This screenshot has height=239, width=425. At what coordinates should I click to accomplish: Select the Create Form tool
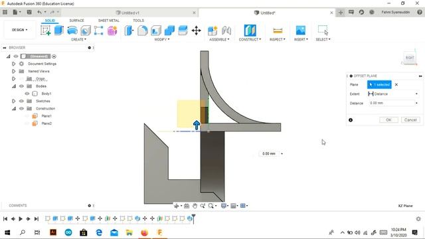click(112, 31)
